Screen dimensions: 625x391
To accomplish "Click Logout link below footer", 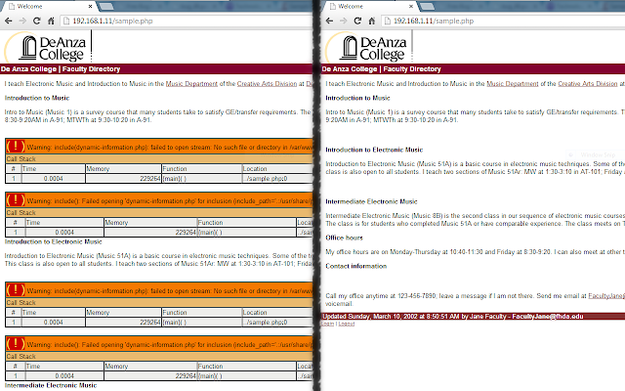I will pos(347,324).
